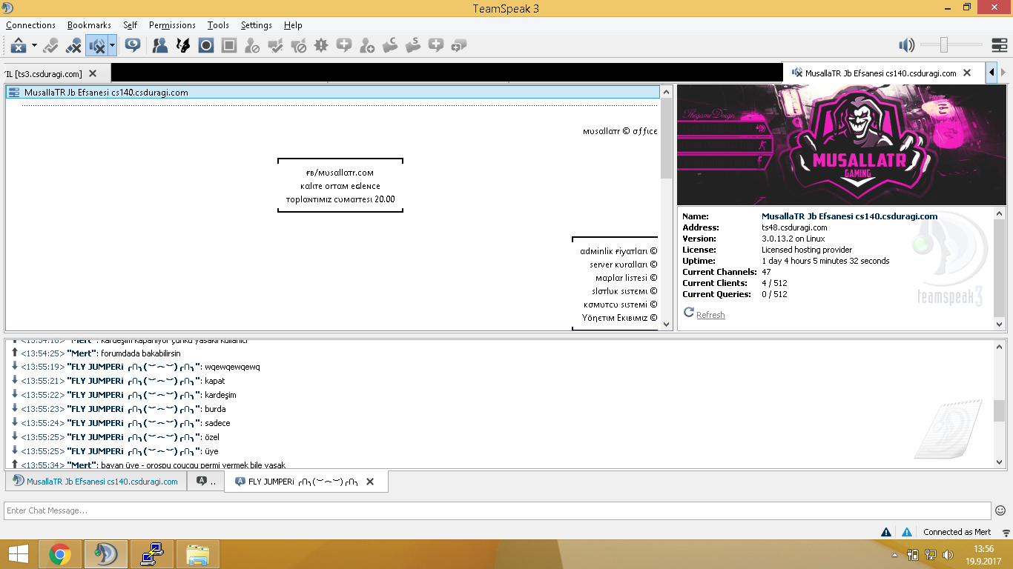Open the Permissions menu
The width and height of the screenshot is (1013, 569).
point(172,25)
